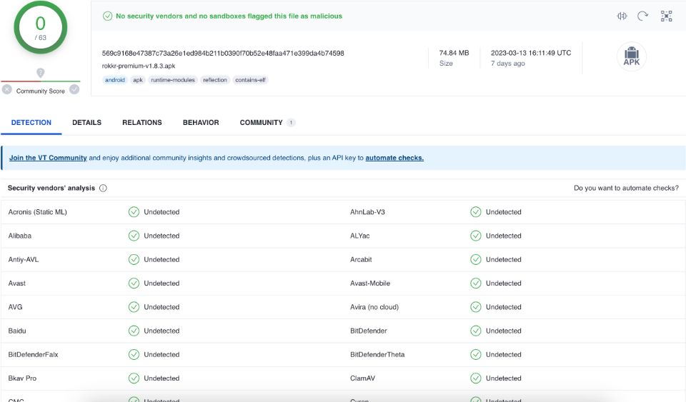
Task: Follow the automate checks link
Action: click(394, 158)
